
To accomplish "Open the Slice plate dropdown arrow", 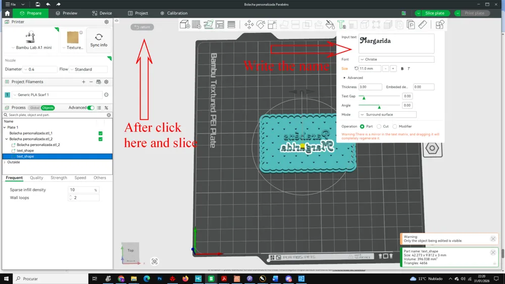I will pyautogui.click(x=418, y=13).
